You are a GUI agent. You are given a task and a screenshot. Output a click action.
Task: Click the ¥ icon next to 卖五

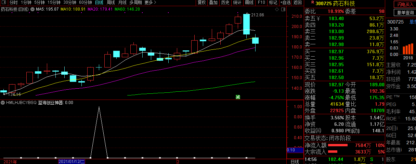coord(318,18)
